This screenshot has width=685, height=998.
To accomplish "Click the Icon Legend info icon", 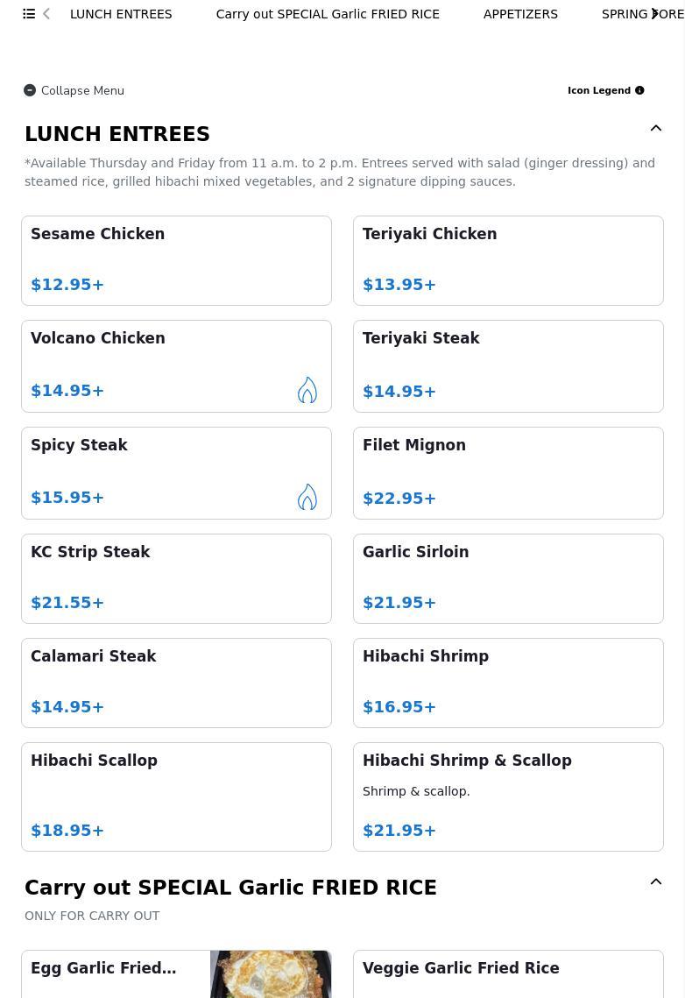I will pyautogui.click(x=639, y=90).
